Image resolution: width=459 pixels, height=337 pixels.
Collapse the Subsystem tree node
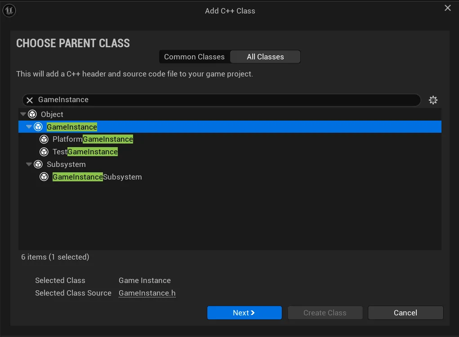pyautogui.click(x=29, y=165)
